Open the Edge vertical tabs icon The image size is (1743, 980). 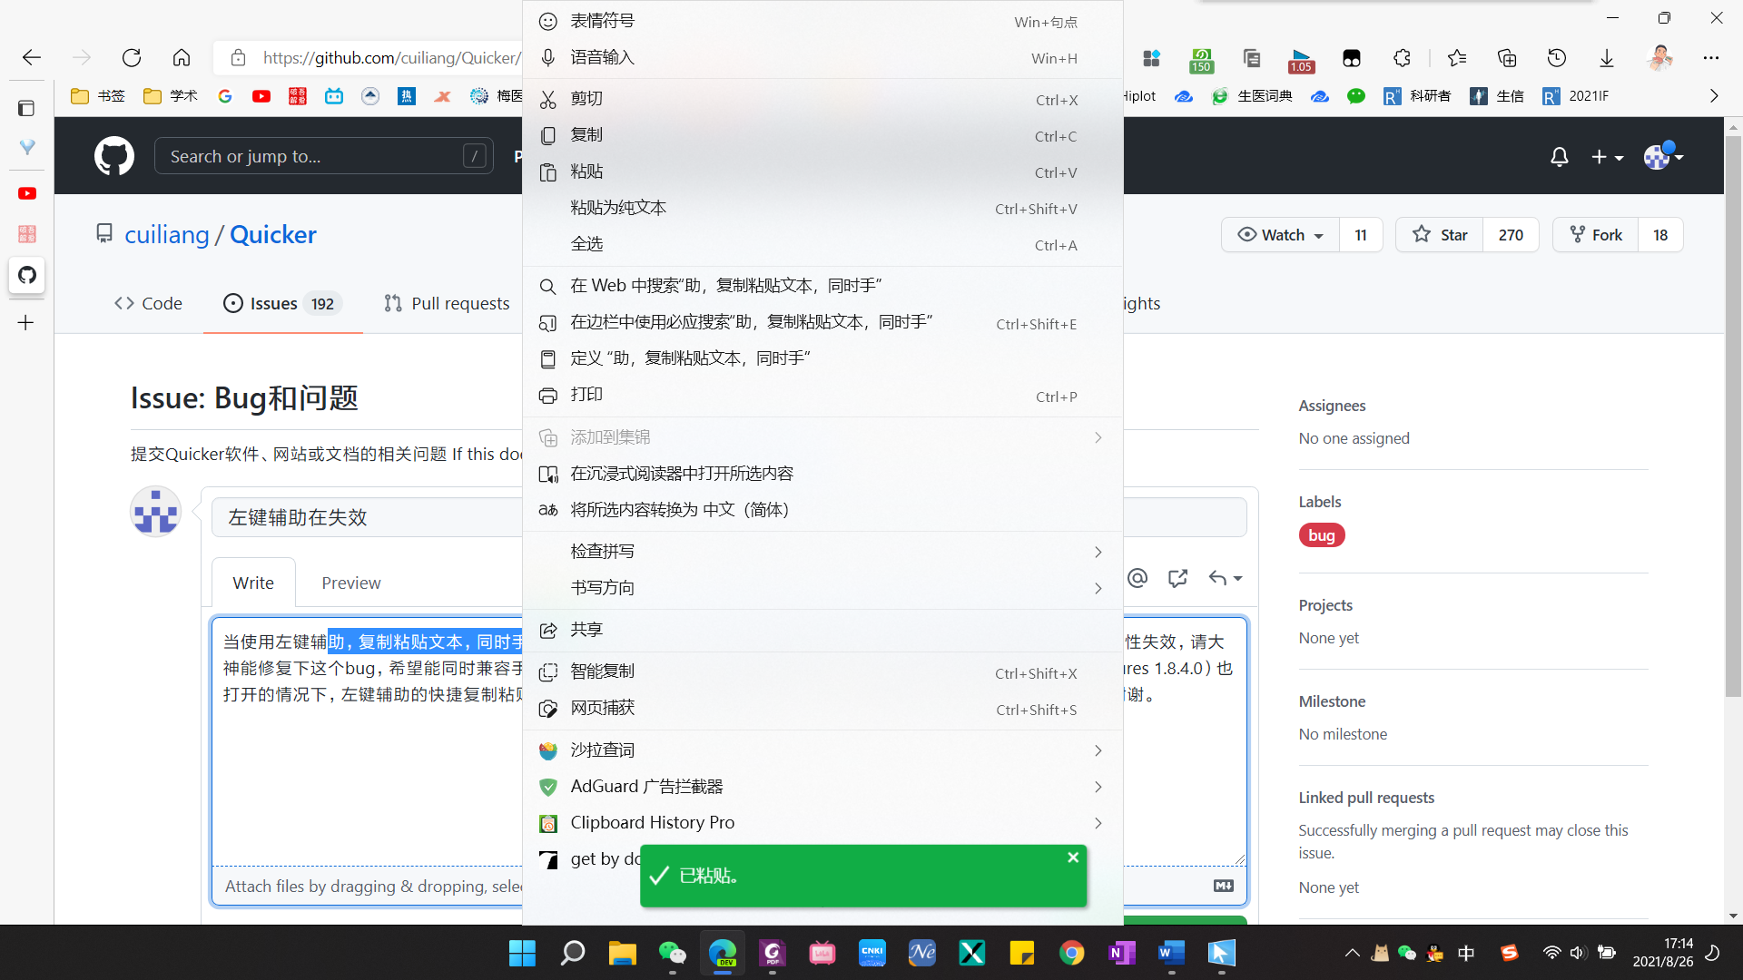[26, 108]
